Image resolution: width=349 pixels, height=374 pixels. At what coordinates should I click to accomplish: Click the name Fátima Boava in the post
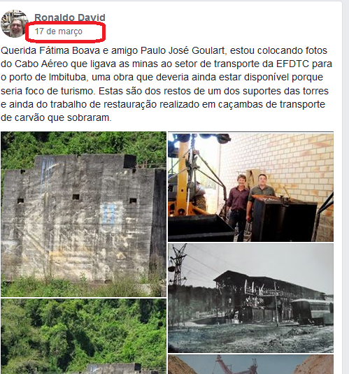point(69,50)
